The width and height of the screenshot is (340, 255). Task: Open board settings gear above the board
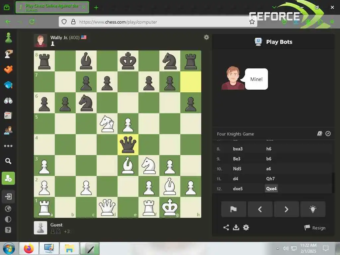pyautogui.click(x=207, y=37)
